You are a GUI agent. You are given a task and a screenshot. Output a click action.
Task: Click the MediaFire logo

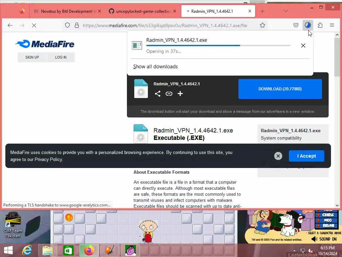(x=45, y=44)
